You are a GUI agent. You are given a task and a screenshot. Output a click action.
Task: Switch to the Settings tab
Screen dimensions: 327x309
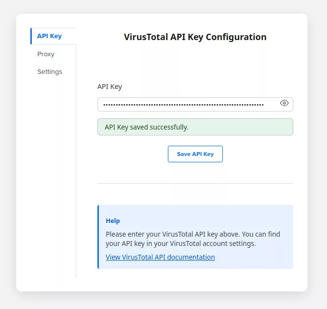pos(50,72)
